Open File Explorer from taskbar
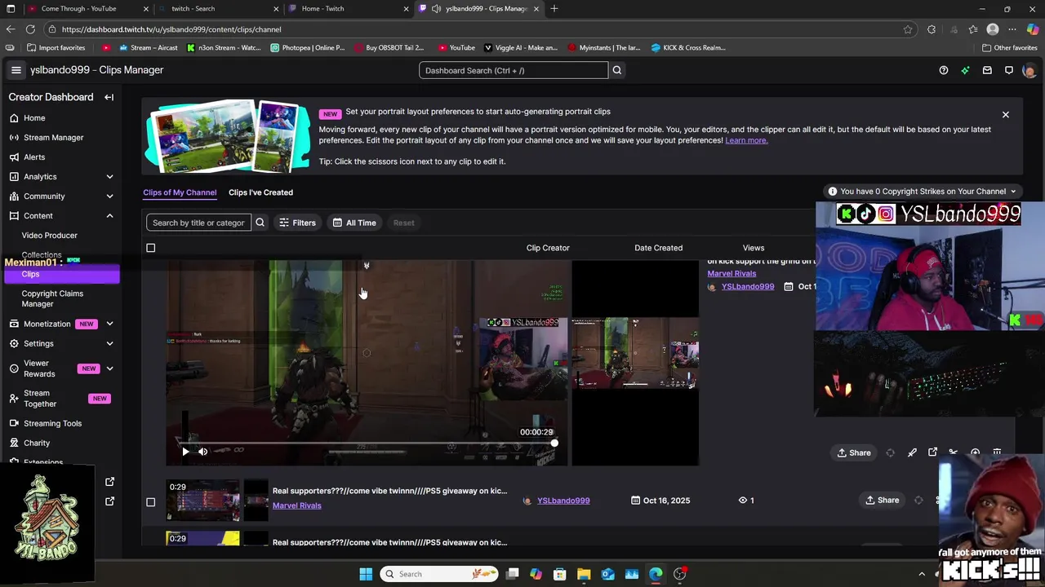The width and height of the screenshot is (1045, 587). click(584, 574)
